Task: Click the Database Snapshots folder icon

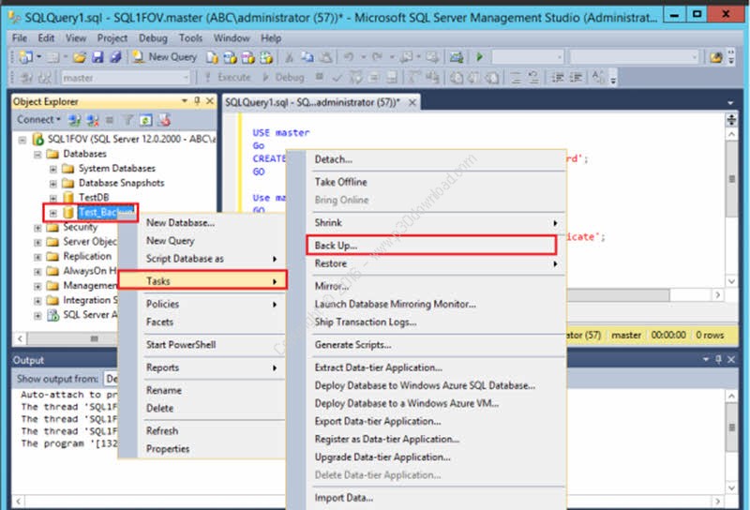Action: tap(67, 183)
